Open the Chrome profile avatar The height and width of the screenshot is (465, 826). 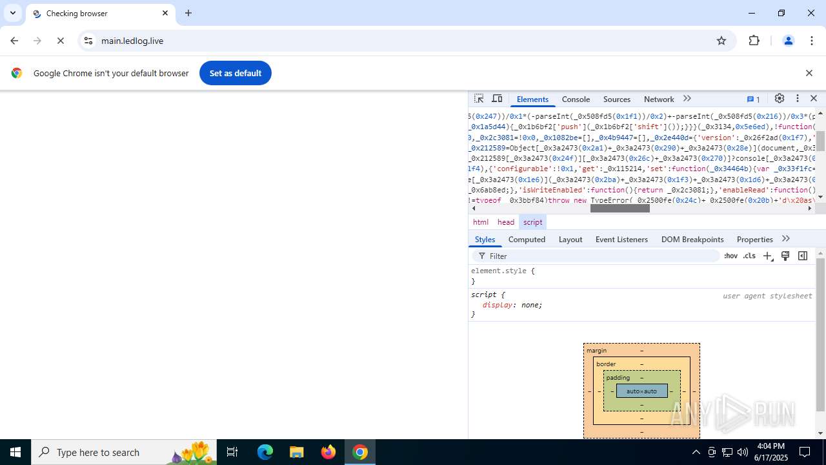pos(788,41)
